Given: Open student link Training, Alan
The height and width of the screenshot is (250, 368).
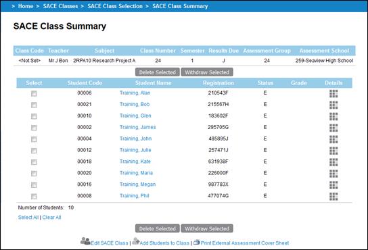Looking at the screenshot, I should point(135,93).
